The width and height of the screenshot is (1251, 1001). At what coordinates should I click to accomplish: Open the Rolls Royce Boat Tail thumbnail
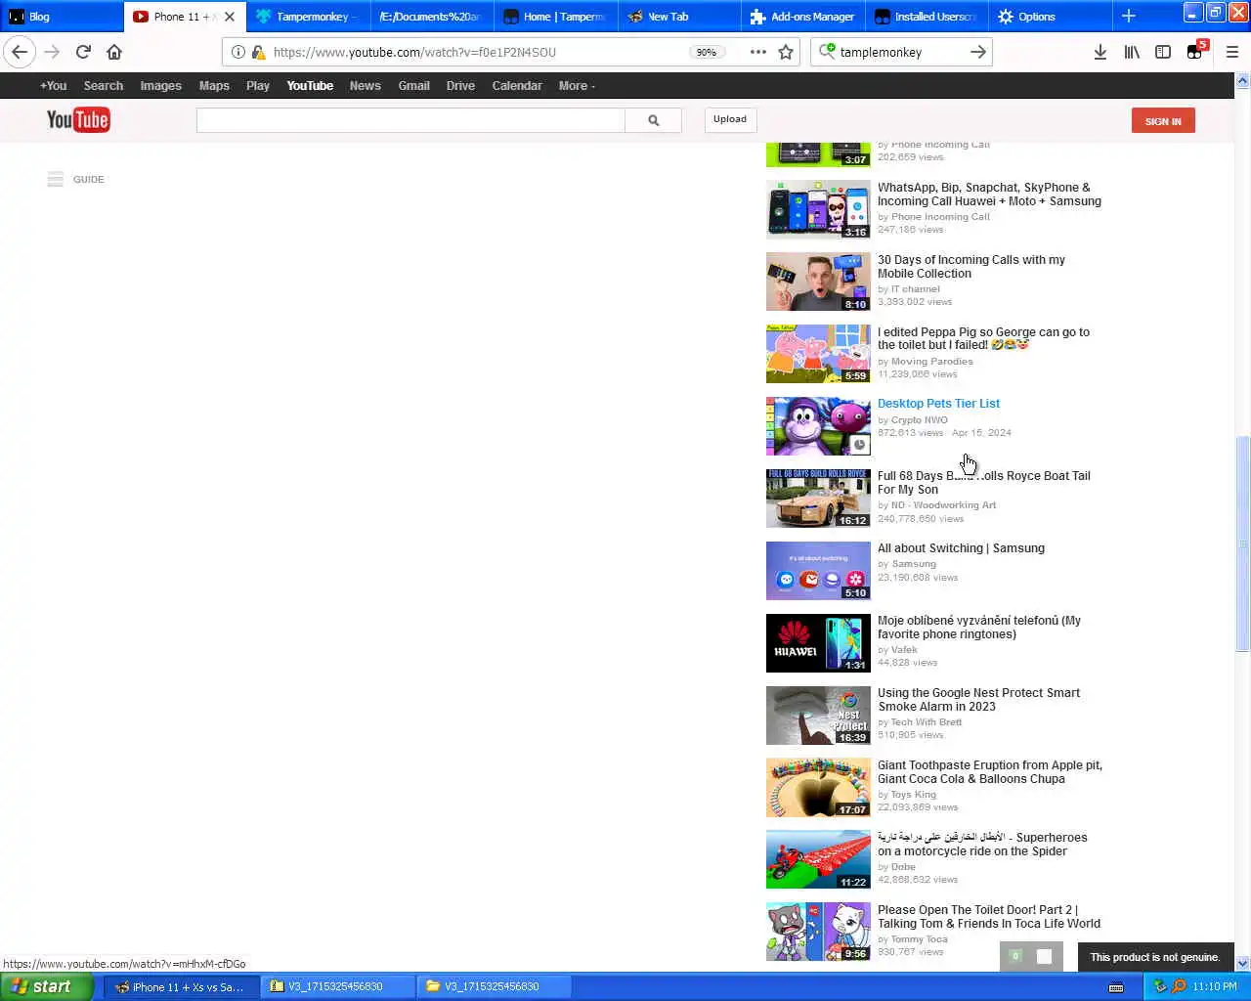pyautogui.click(x=818, y=499)
